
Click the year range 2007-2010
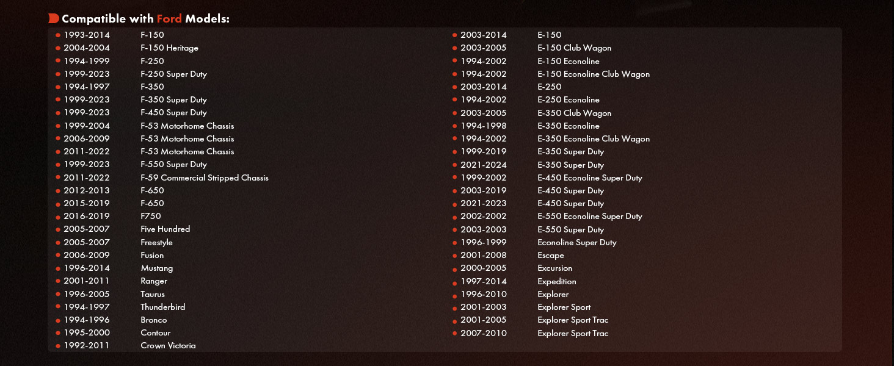pos(484,333)
